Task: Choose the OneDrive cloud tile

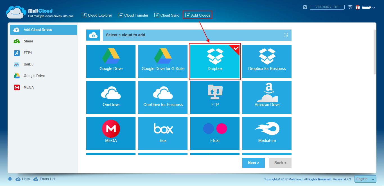Action: (111, 97)
